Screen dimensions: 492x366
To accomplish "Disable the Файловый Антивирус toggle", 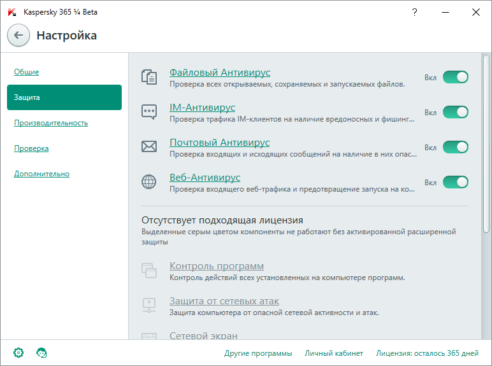I will pos(455,78).
